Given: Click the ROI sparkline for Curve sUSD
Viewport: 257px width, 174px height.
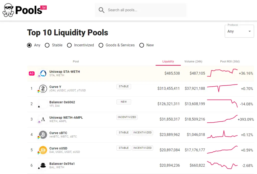Looking at the screenshot, I should (222, 150).
